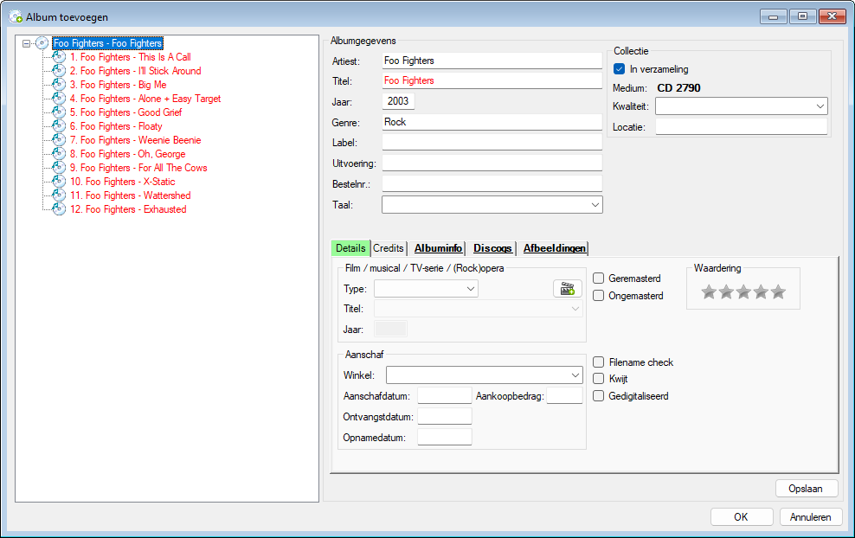Click the track icon beside X-Static
The height and width of the screenshot is (538, 855).
[x=59, y=182]
